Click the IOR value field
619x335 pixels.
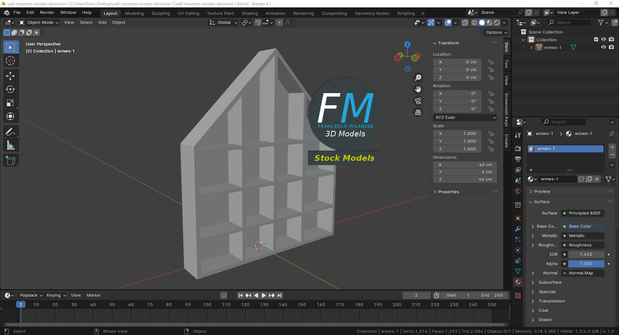586,254
